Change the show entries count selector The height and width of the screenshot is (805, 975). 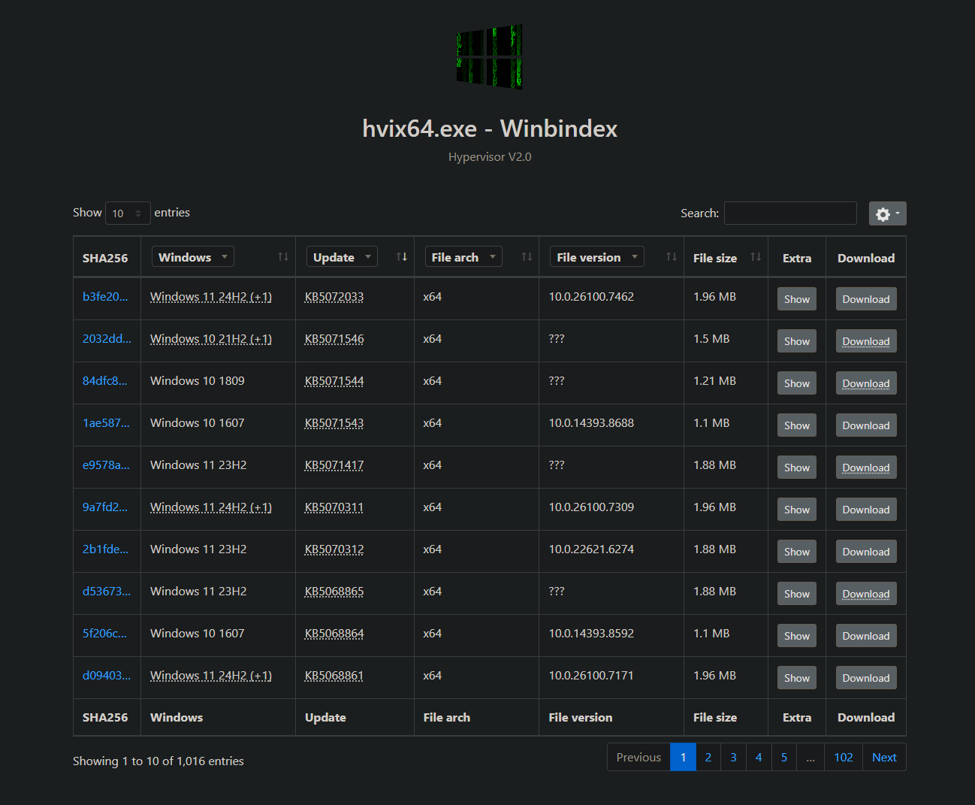click(x=128, y=213)
